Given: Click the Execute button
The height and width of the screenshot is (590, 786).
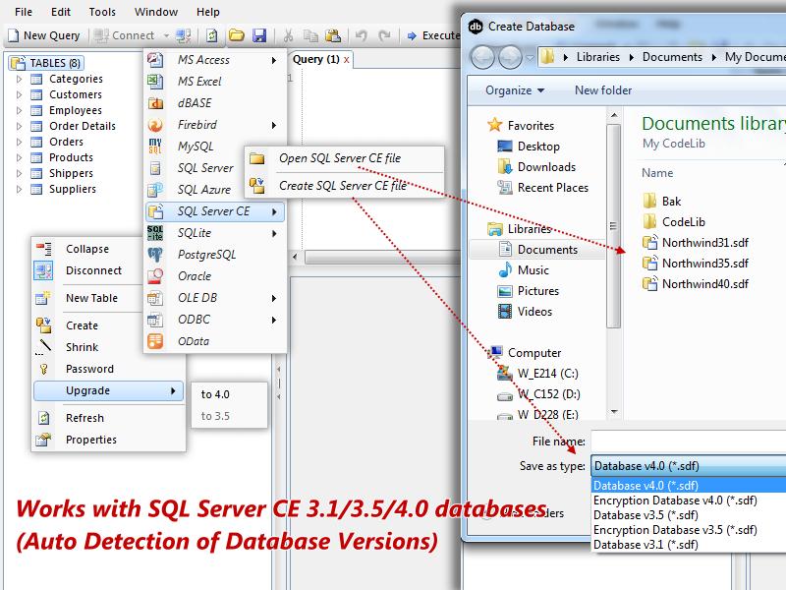Looking at the screenshot, I should click(x=433, y=35).
